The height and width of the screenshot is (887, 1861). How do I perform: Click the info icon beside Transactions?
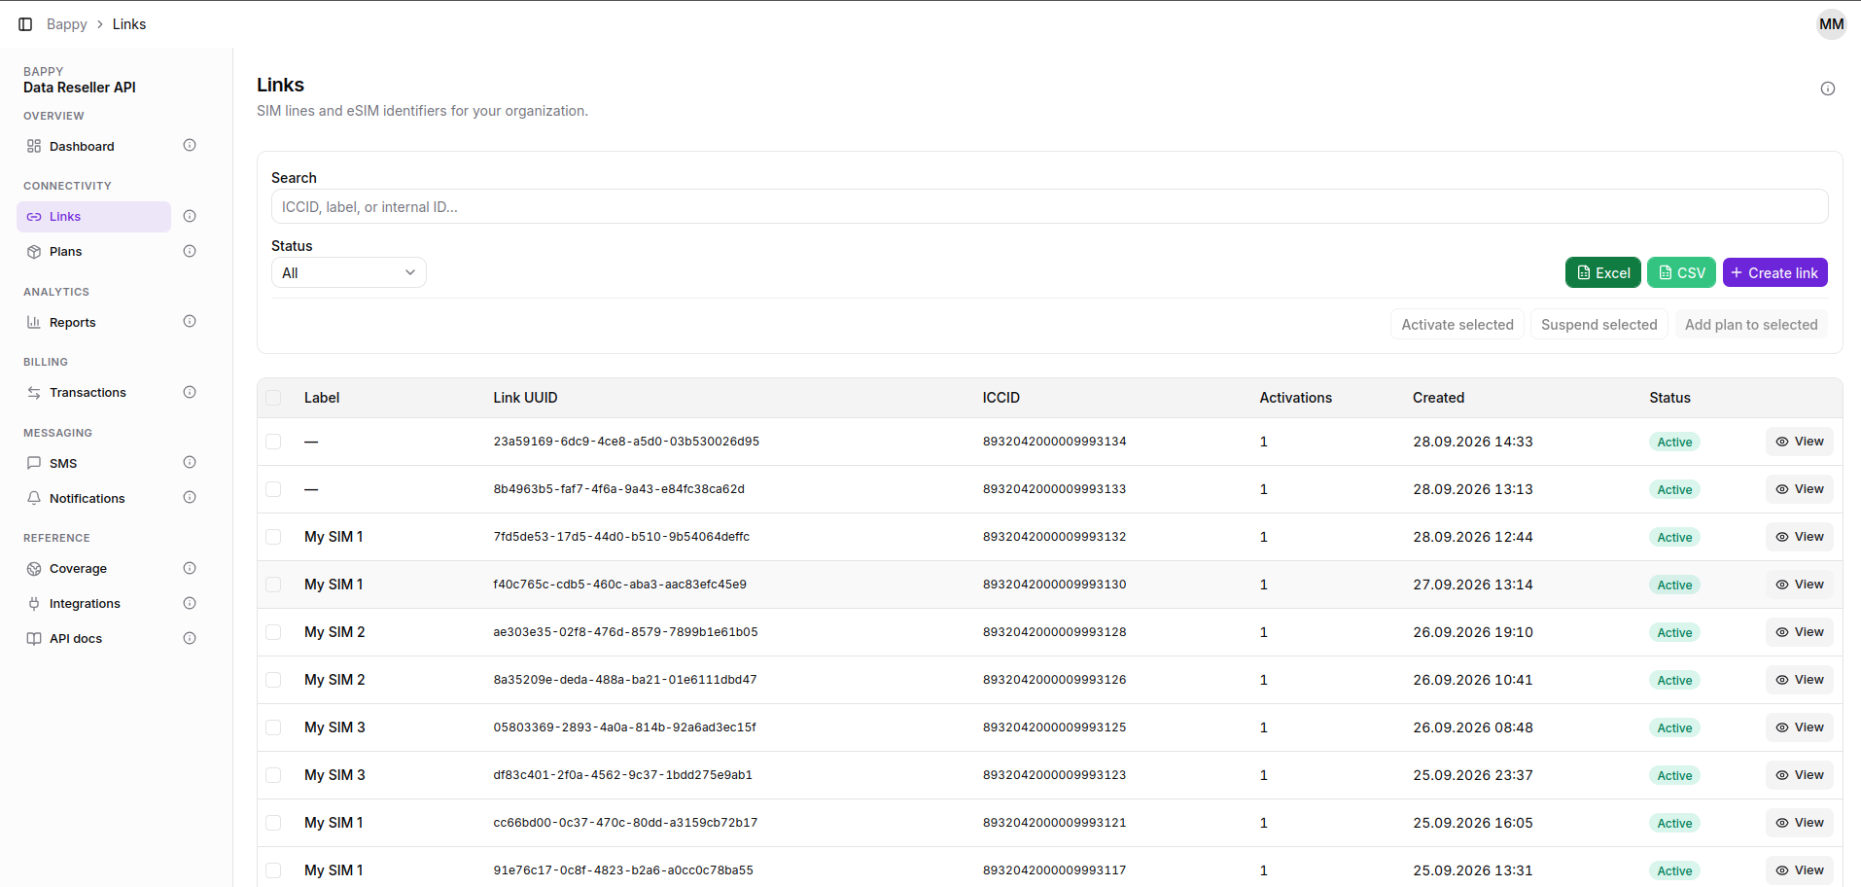(190, 392)
